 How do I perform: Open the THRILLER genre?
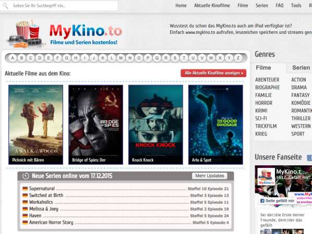[301, 118]
